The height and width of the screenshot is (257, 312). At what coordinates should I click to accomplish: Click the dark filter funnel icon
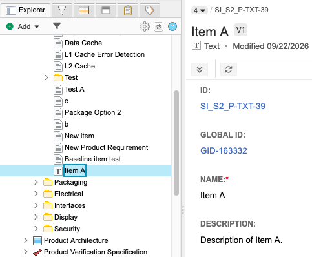click(57, 26)
